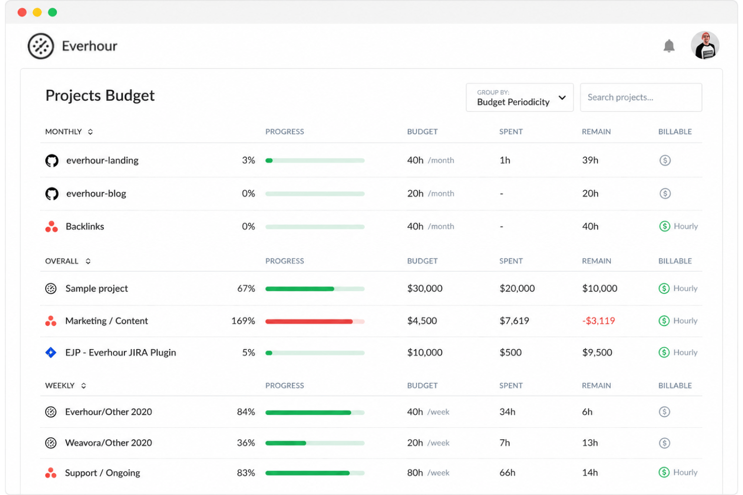The image size is (743, 495).
Task: Click GitHub icon for everhour-blog
Action: 52,194
